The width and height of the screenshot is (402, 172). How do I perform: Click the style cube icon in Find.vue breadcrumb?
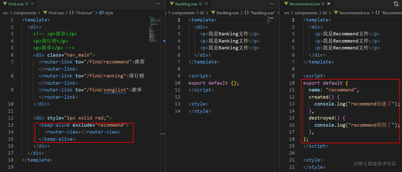click(101, 13)
